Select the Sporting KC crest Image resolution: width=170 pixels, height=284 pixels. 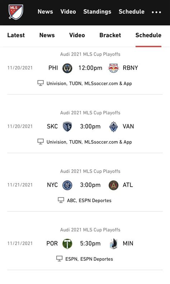tap(67, 127)
